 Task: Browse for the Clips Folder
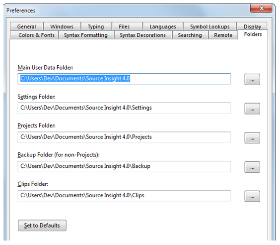coord(252,196)
